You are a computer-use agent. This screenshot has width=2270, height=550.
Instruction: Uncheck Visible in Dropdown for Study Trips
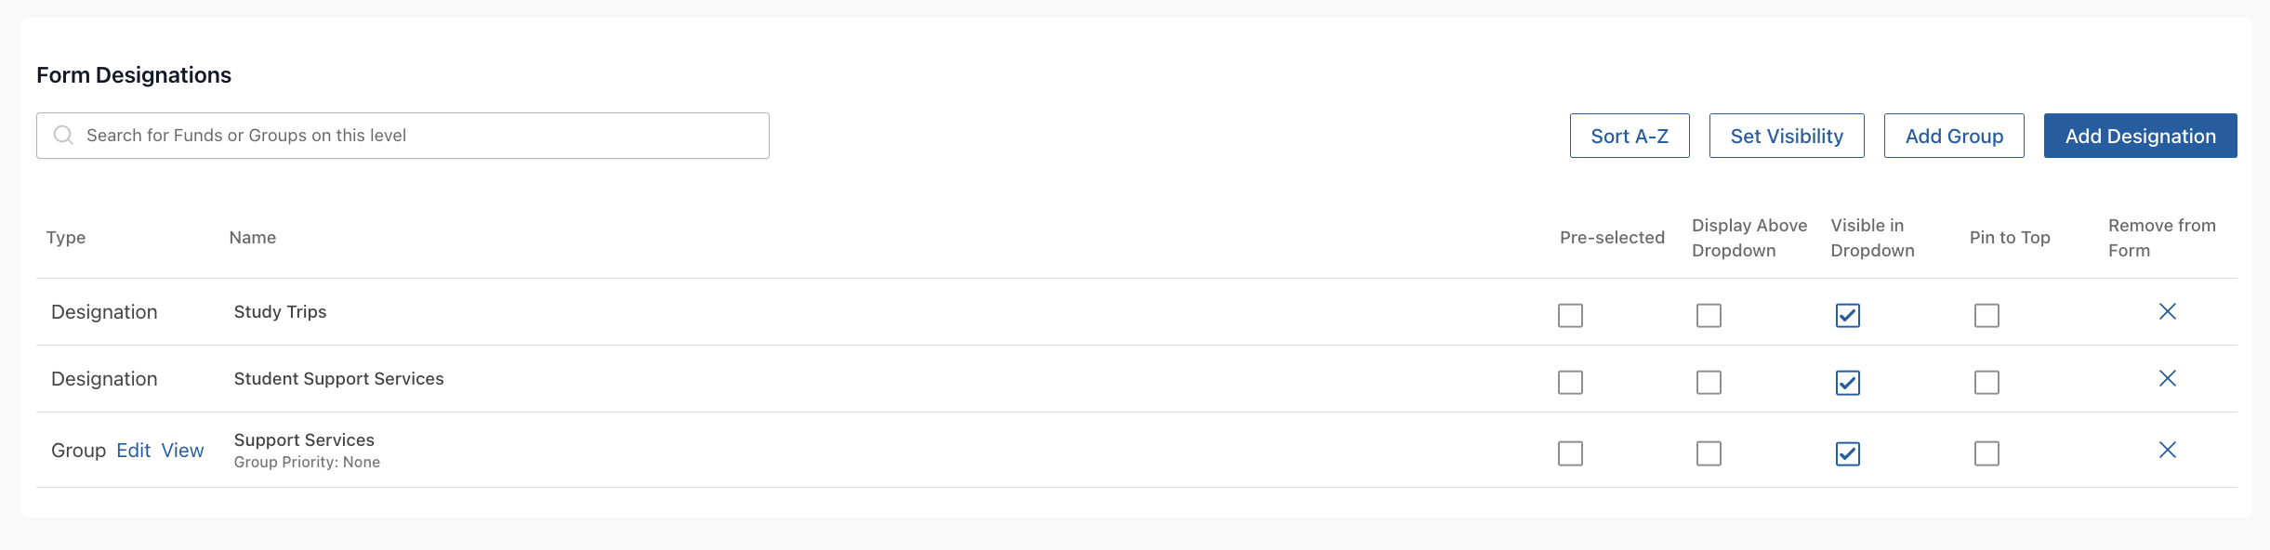1847,315
